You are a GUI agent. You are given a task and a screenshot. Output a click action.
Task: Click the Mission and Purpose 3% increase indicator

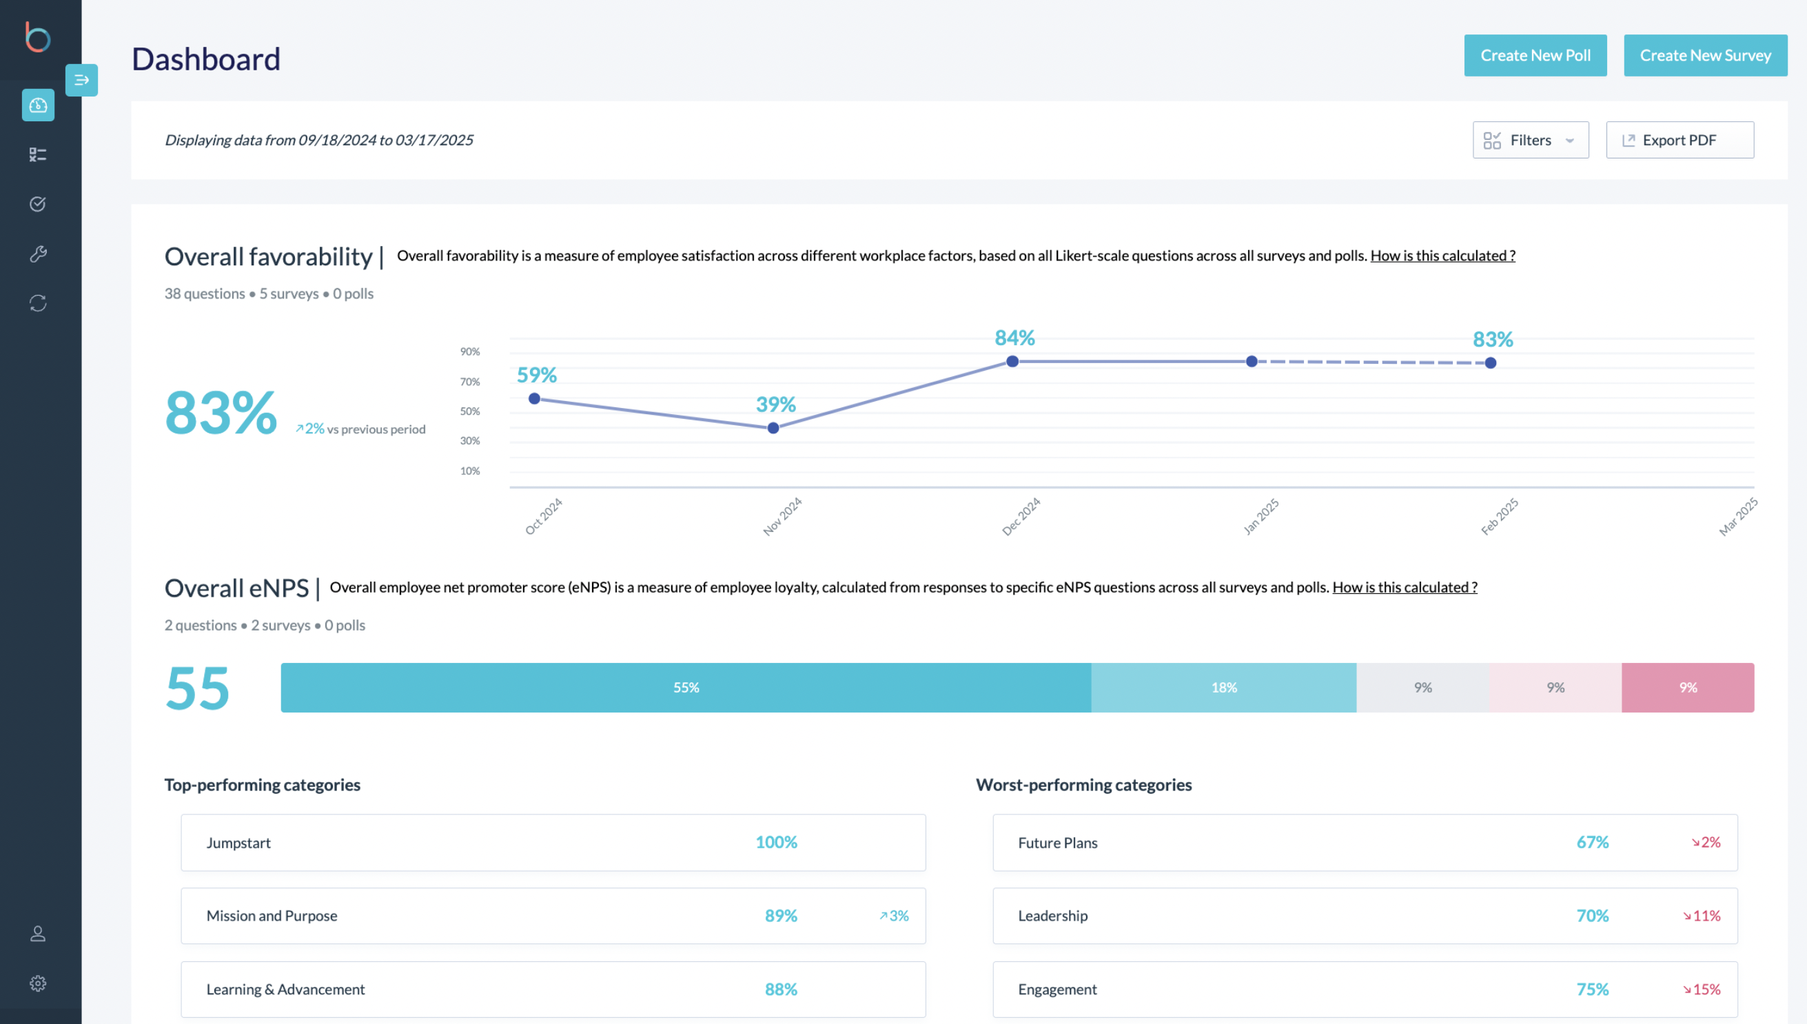click(x=894, y=916)
